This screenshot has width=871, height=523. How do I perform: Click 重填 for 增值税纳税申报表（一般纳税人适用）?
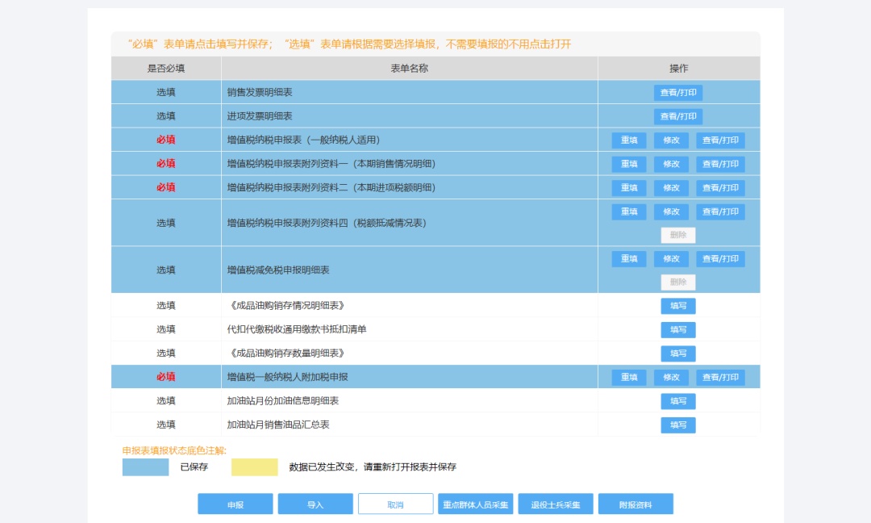pos(629,140)
